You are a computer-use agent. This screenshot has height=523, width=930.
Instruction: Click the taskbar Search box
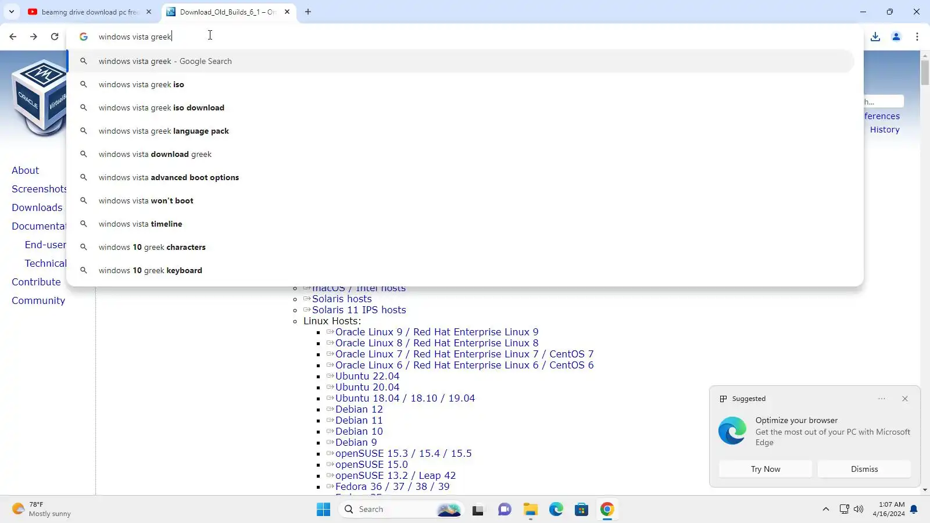(401, 510)
